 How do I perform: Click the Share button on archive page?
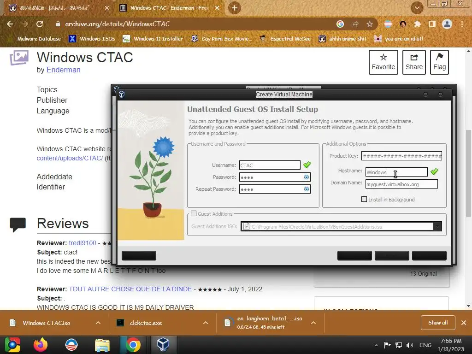coord(414,62)
